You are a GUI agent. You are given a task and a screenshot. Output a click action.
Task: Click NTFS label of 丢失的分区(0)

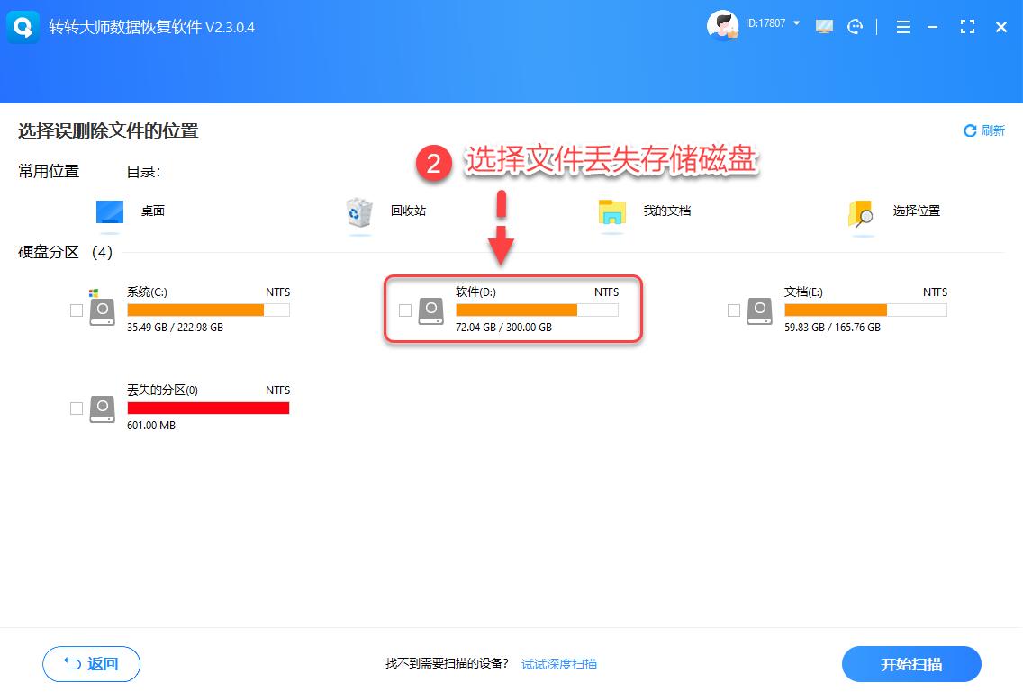pos(278,390)
